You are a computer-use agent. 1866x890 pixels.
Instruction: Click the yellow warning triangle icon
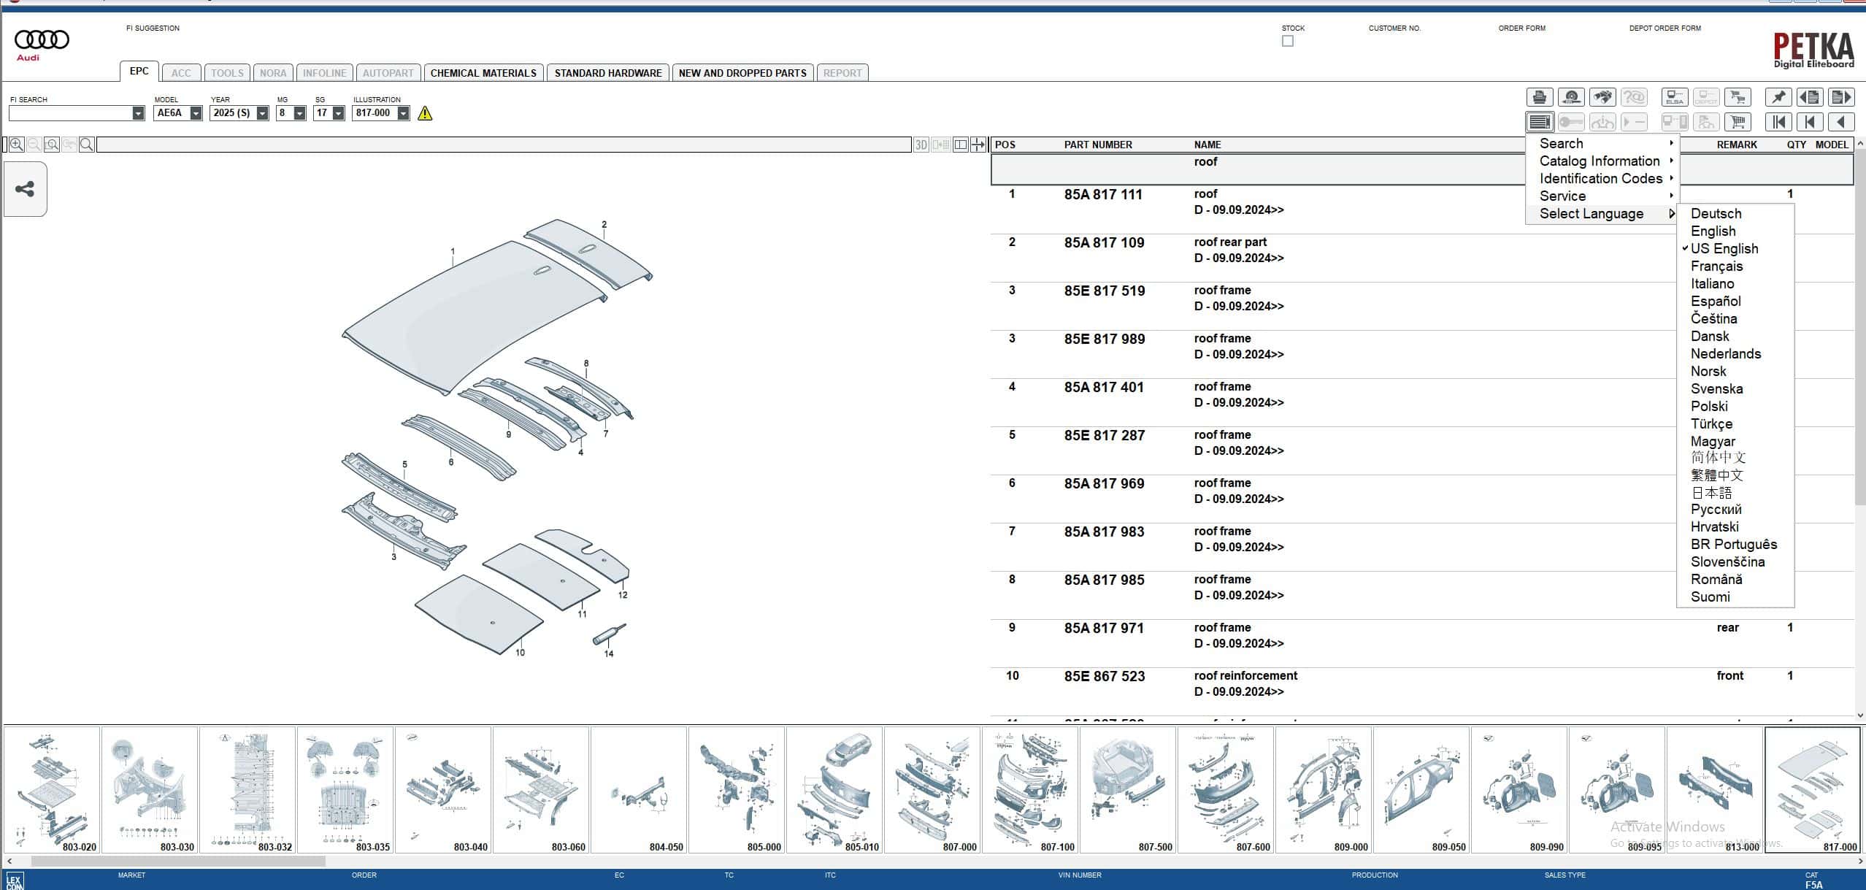[425, 113]
